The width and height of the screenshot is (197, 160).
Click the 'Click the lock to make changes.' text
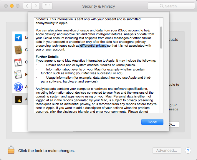(x=47, y=151)
